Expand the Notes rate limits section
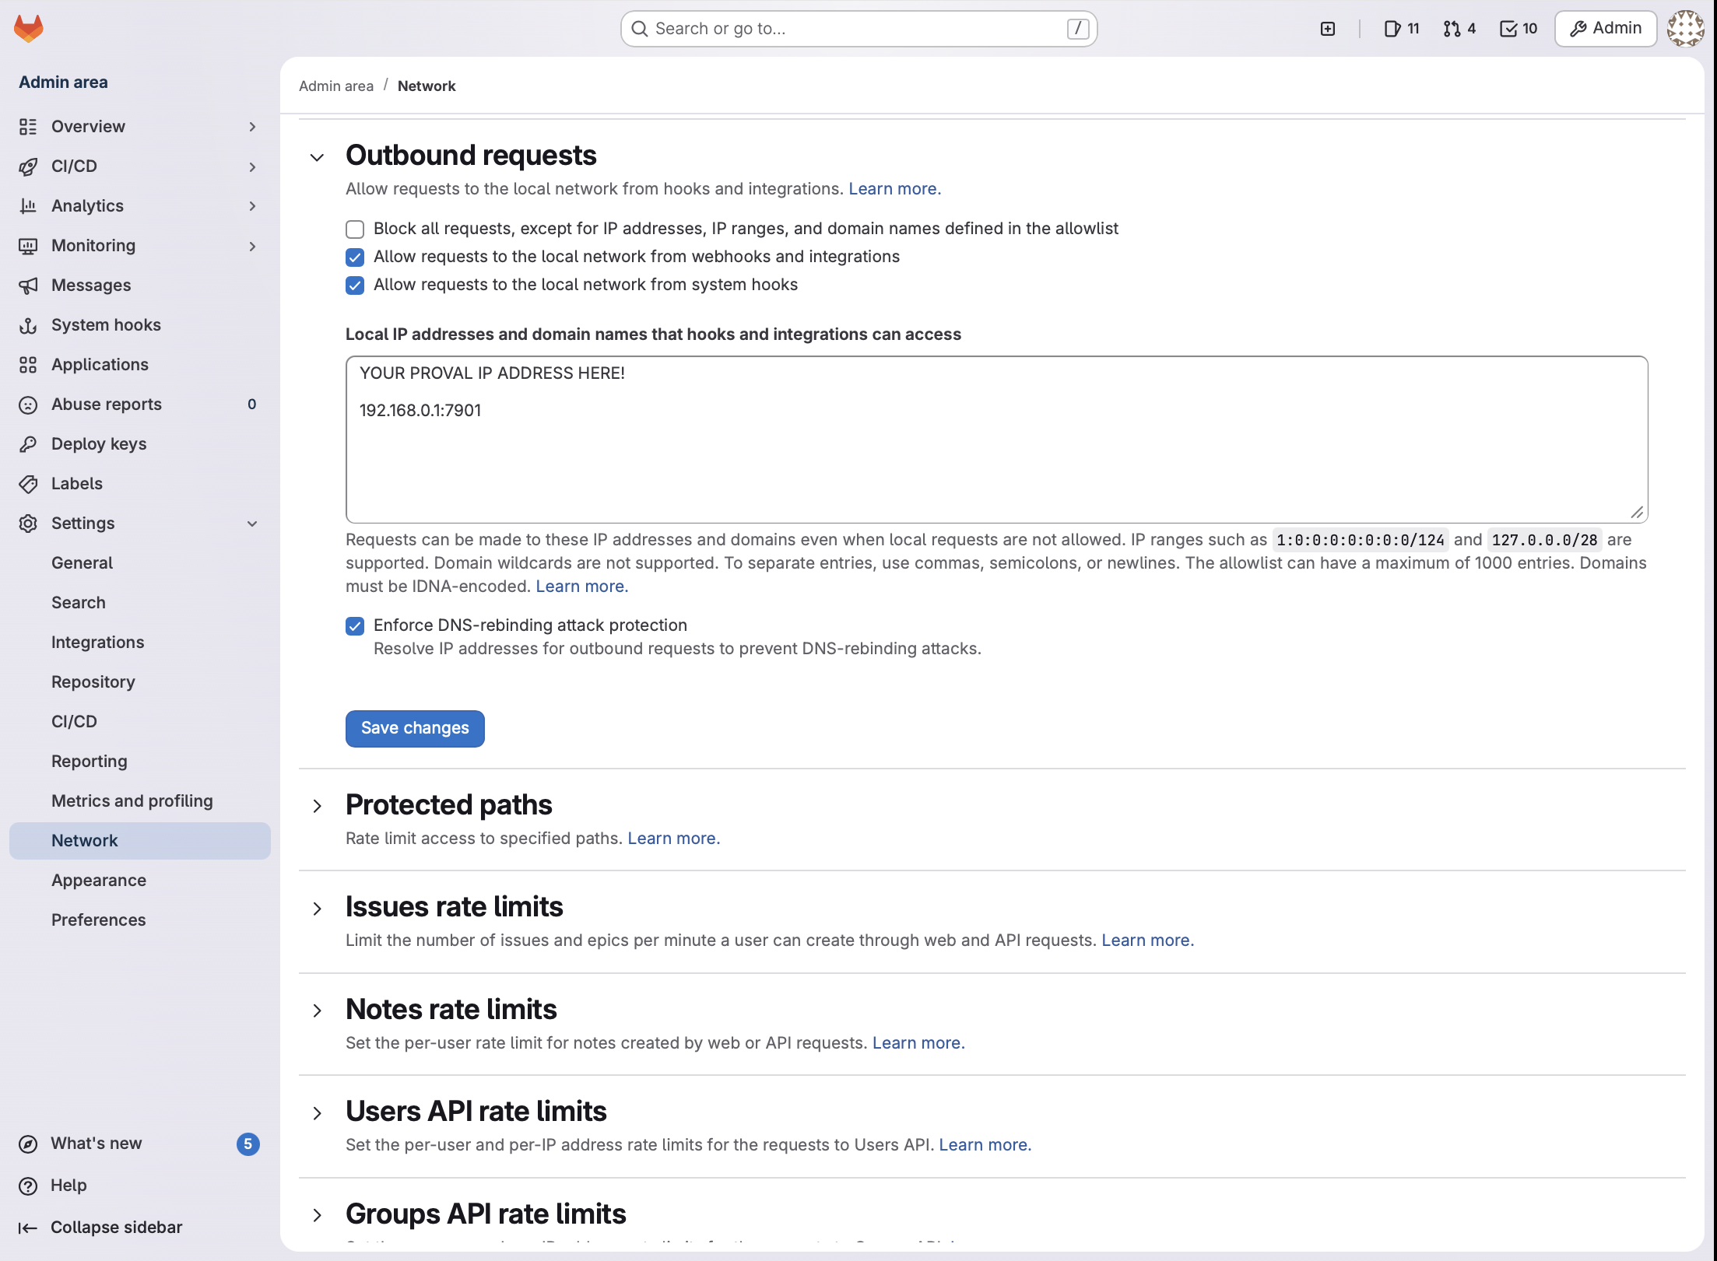This screenshot has width=1717, height=1261. (x=317, y=1011)
